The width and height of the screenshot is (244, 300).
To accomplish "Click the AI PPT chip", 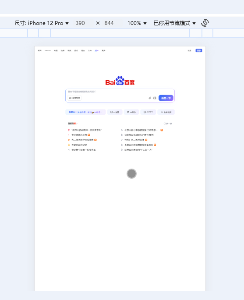I will [148, 112].
